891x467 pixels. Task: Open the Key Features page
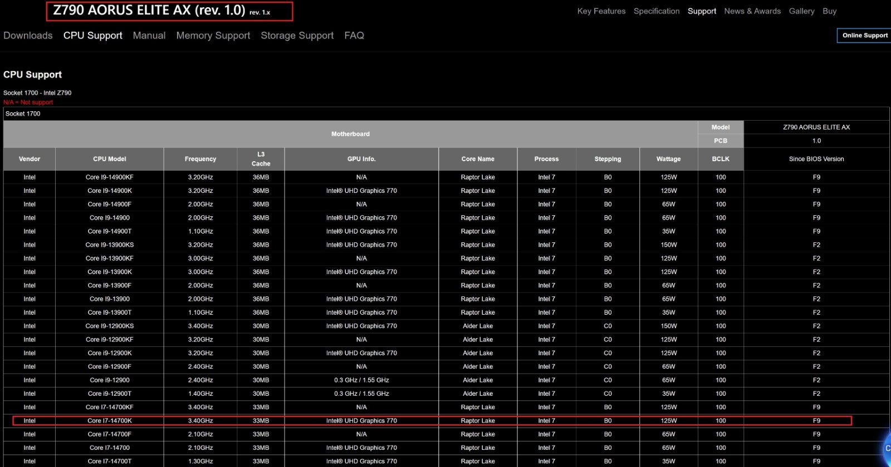coord(601,11)
